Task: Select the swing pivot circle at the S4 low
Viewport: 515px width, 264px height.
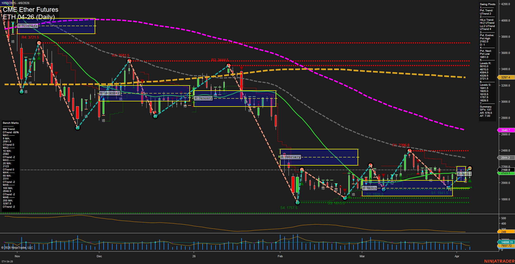Action: (x=297, y=203)
